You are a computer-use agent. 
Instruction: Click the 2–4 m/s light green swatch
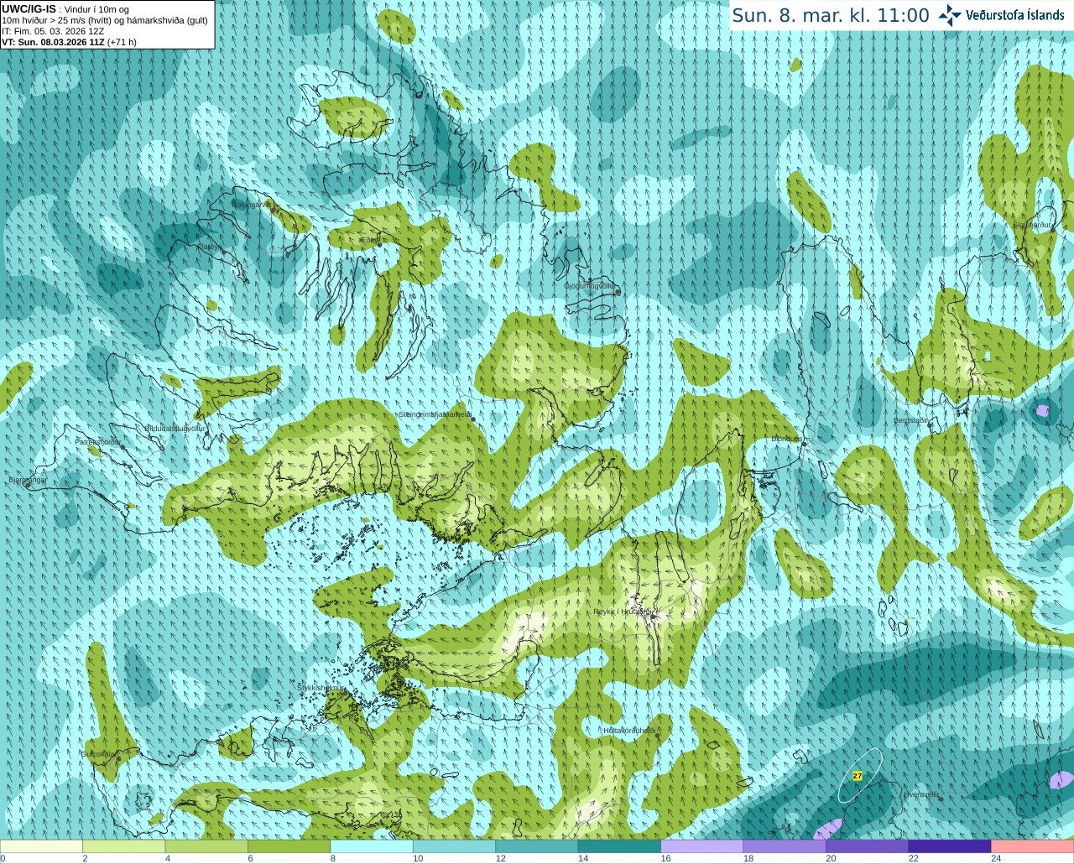pyautogui.click(x=124, y=846)
